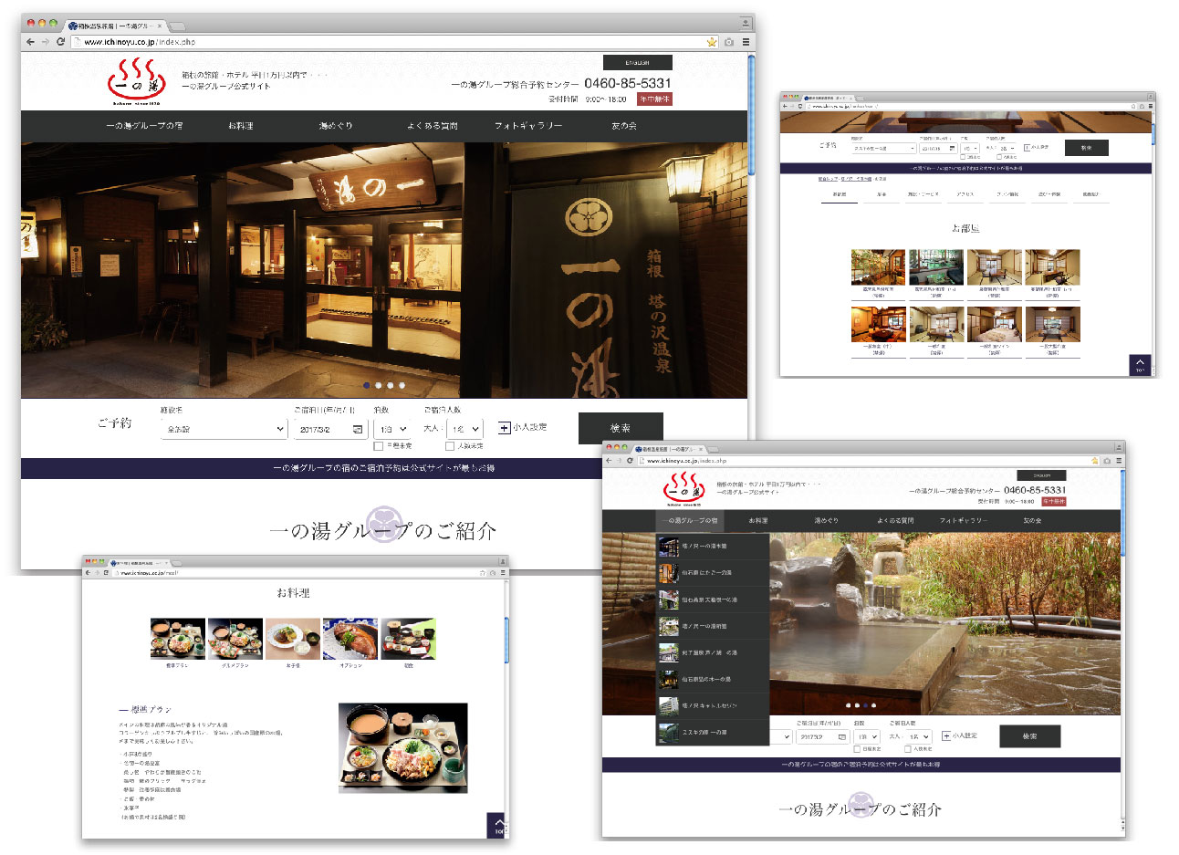Click the red Ichinoyu hot-spring logo in the largest window
1179x855 pixels.
[138, 80]
